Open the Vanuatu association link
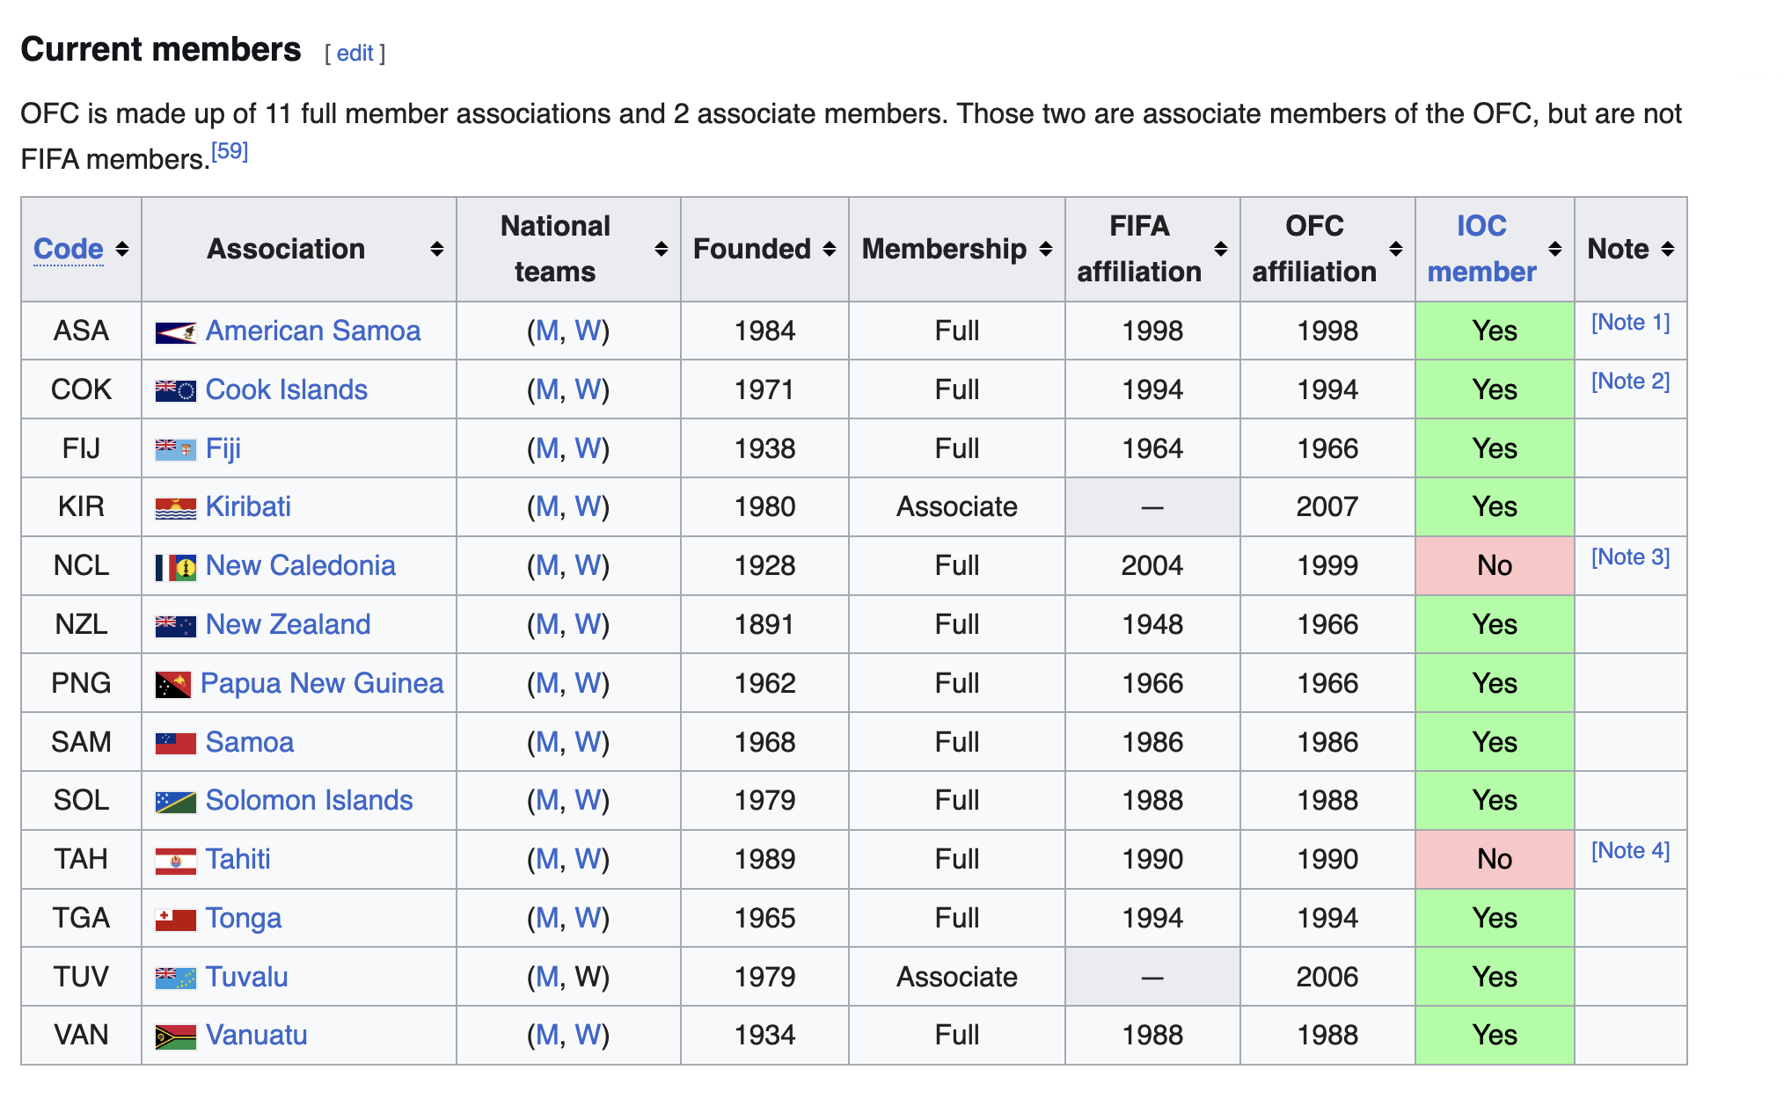Screen dimensions: 1784x1113 (257, 1036)
